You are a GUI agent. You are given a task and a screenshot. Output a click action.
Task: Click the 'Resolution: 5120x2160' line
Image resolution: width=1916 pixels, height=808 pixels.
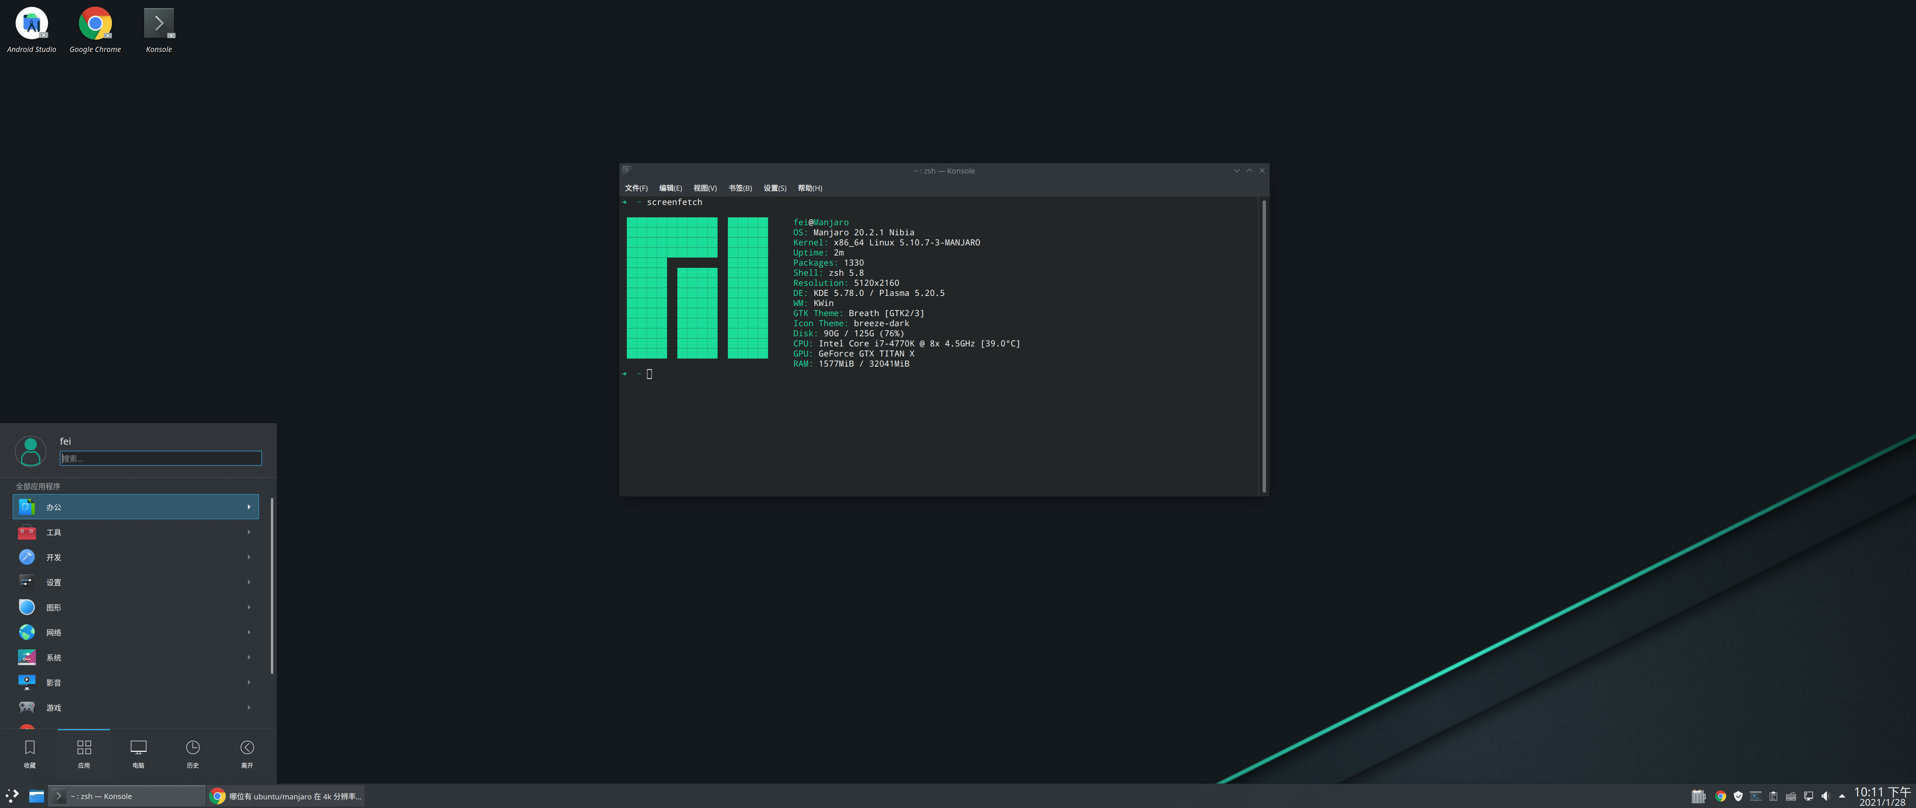click(x=846, y=282)
